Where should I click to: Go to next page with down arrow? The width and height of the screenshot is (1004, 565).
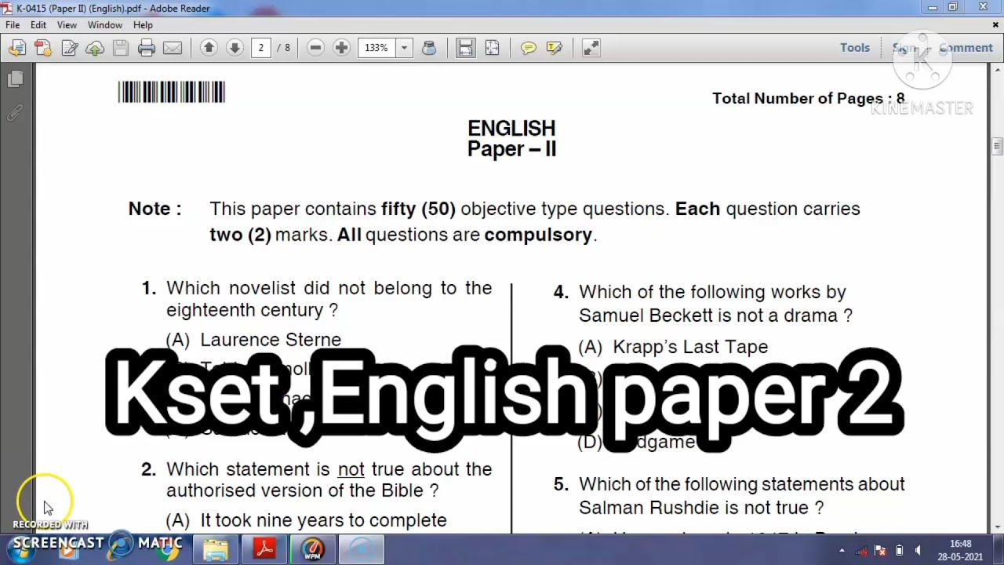[x=235, y=48]
